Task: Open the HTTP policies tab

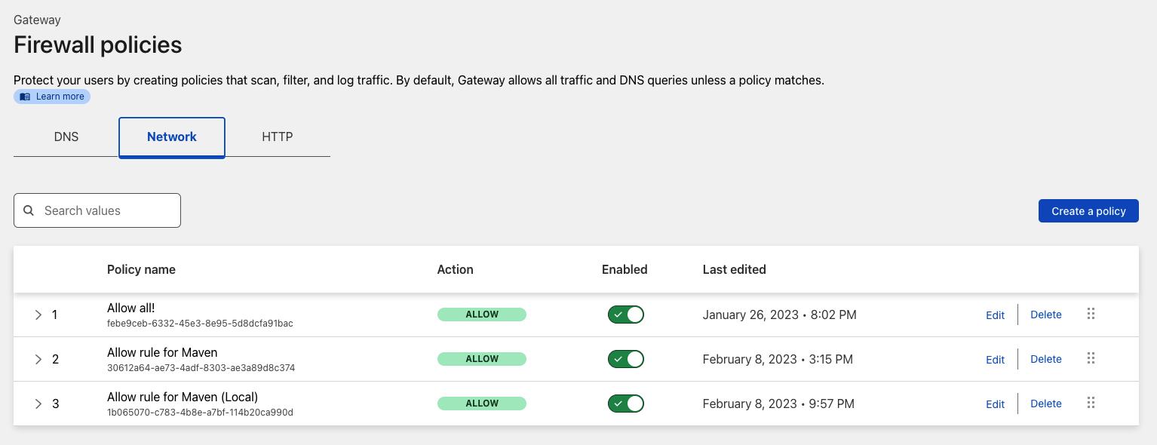Action: pyautogui.click(x=278, y=137)
